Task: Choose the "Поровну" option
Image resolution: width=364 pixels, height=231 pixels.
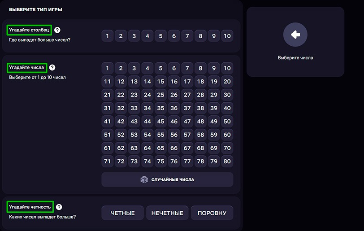Action: point(212,213)
